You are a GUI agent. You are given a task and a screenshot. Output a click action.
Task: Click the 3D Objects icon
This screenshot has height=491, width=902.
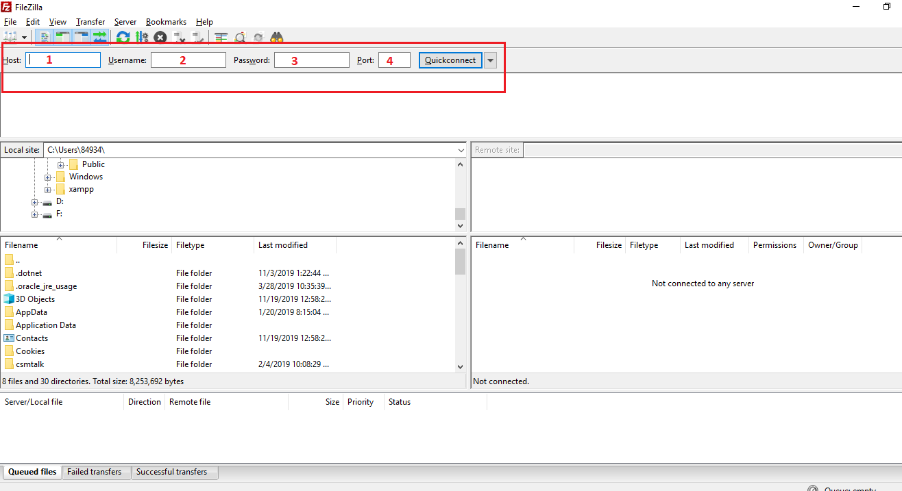coord(9,299)
